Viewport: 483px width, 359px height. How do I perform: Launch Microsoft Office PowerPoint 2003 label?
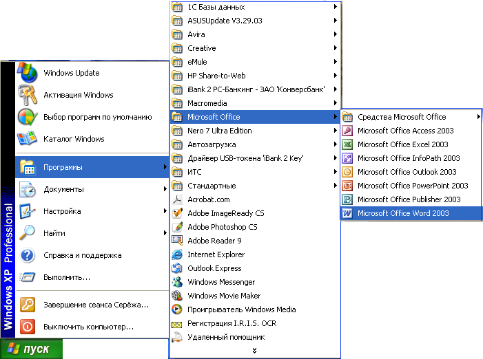coord(413,186)
